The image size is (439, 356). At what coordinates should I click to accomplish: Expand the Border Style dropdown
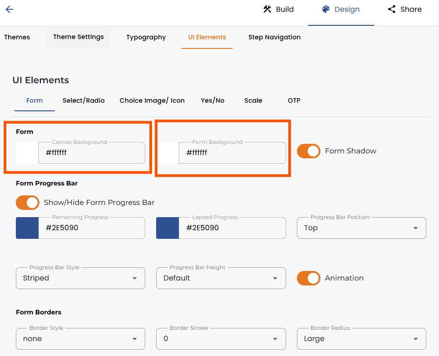point(81,339)
